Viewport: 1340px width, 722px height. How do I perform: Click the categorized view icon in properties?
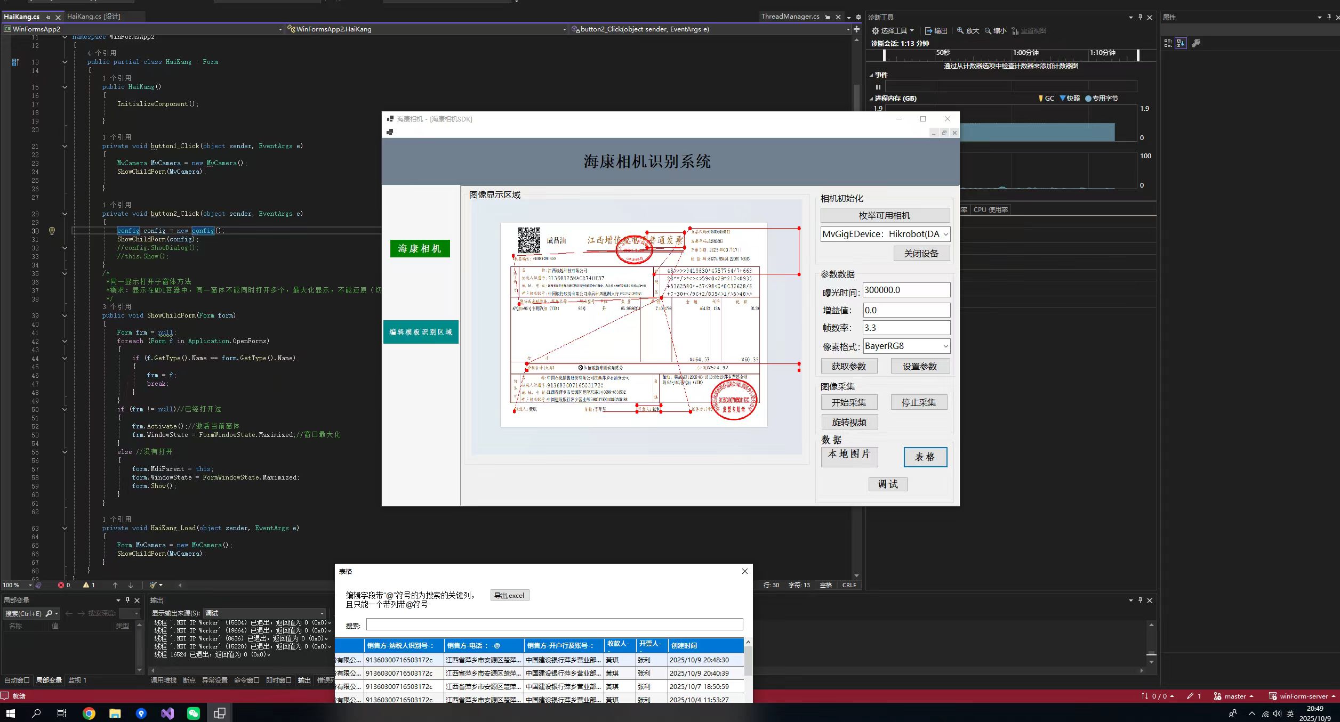(1168, 43)
